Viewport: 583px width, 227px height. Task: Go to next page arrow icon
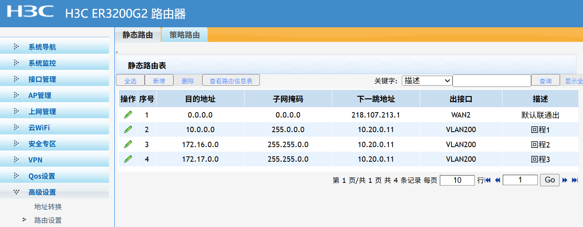[x=565, y=180]
